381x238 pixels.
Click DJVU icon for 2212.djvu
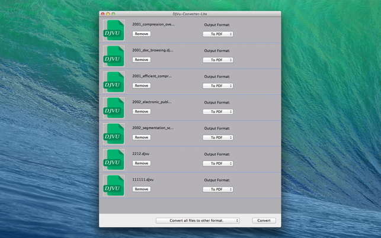pos(114,160)
